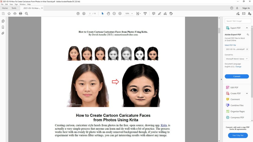Open the attachments paperclip panel icon

3,33
